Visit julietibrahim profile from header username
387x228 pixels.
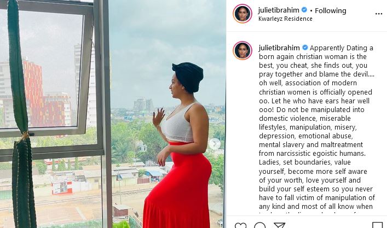pos(279,10)
